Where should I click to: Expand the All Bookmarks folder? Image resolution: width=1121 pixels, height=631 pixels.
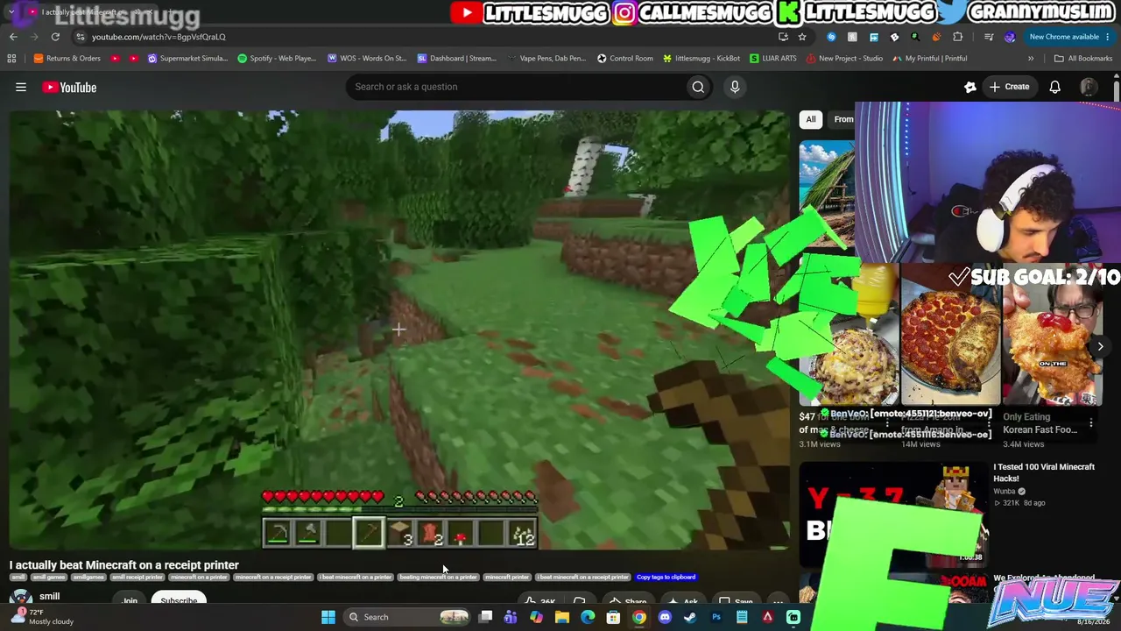[1083, 59]
